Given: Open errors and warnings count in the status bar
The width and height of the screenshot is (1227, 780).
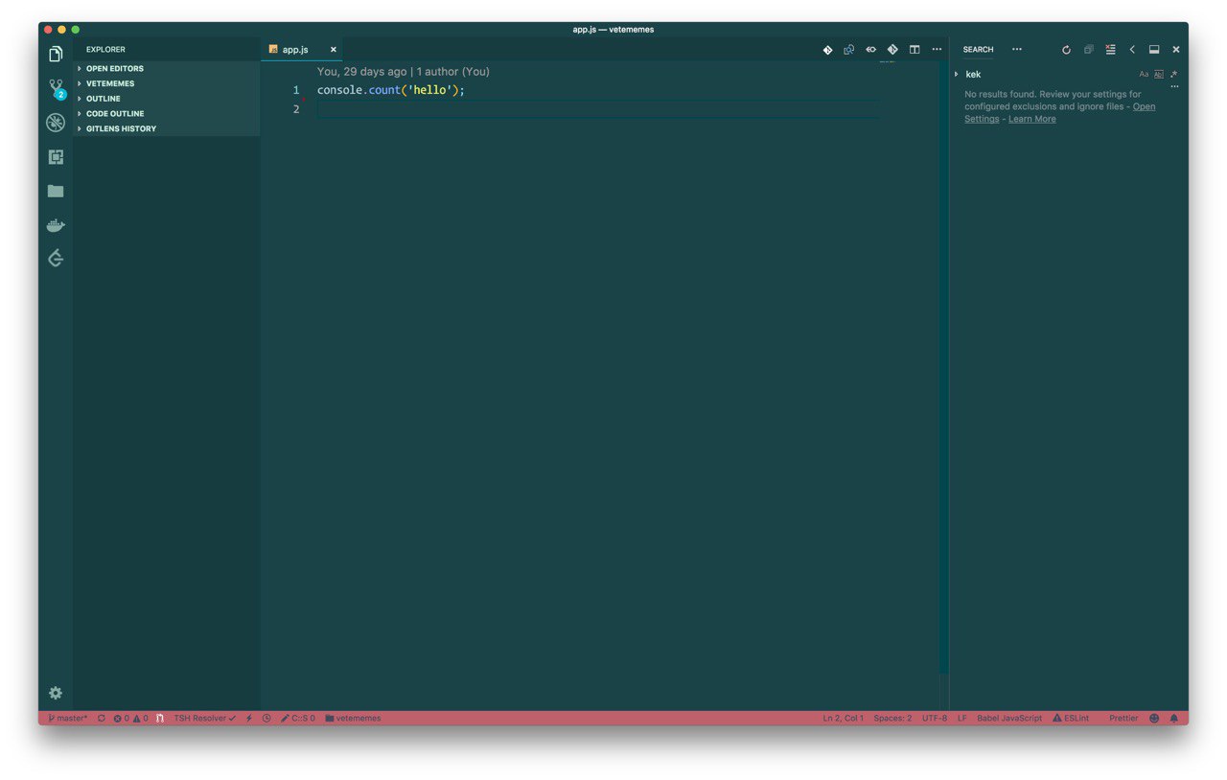Looking at the screenshot, I should click(x=131, y=718).
